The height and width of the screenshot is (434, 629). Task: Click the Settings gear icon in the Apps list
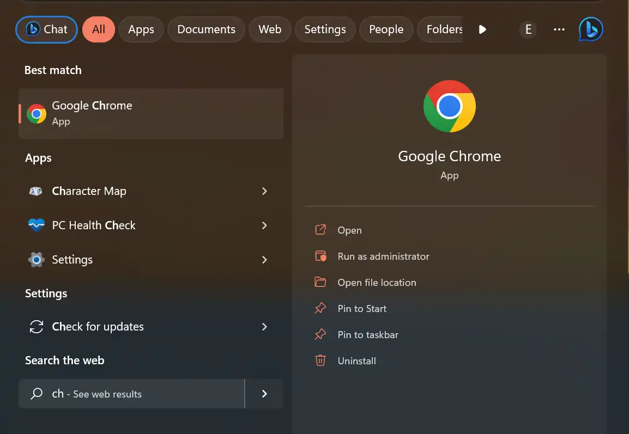pos(37,260)
